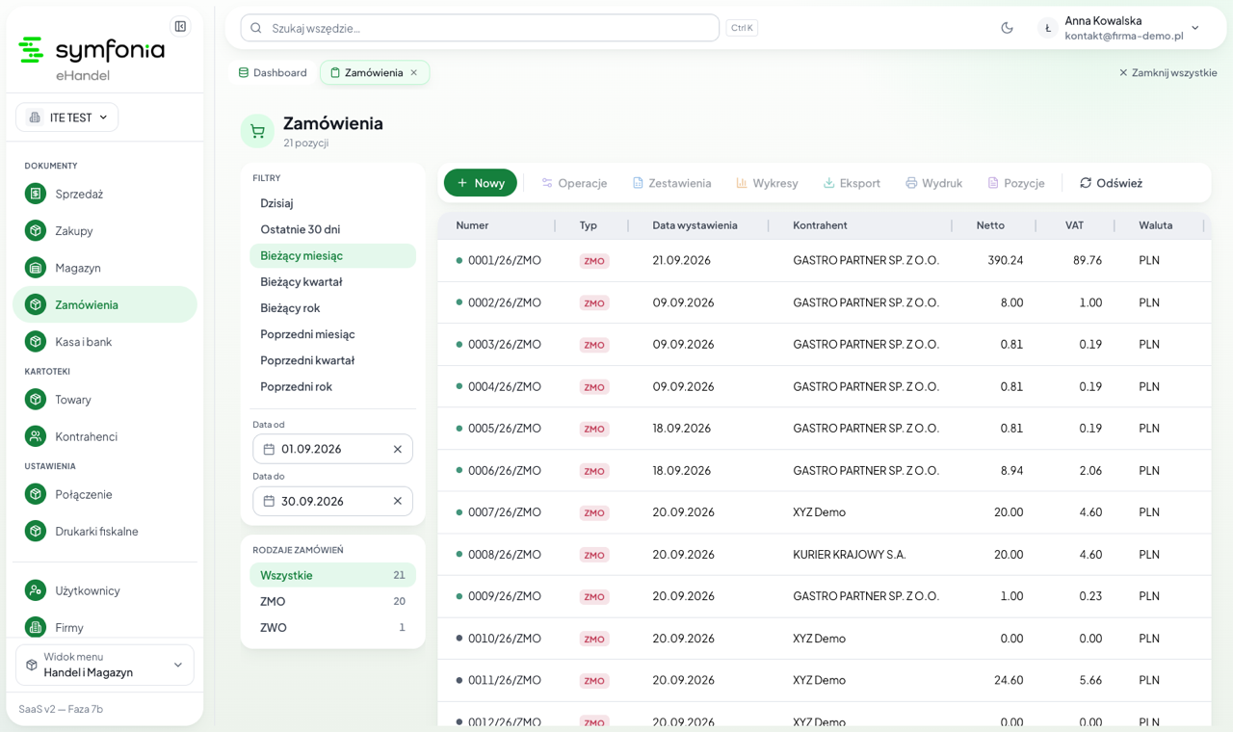
Task: Choose Poprzedni rok filter
Action: click(332, 386)
